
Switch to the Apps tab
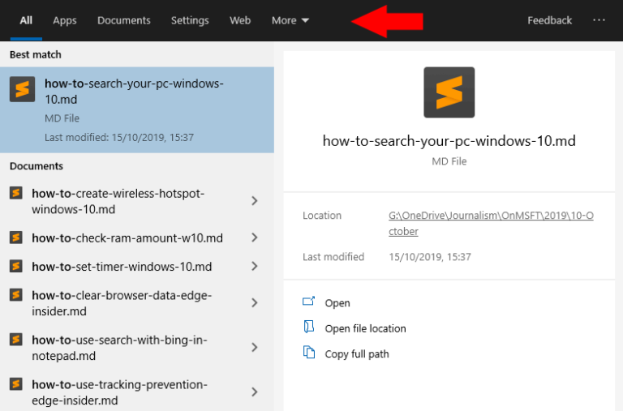coord(65,20)
